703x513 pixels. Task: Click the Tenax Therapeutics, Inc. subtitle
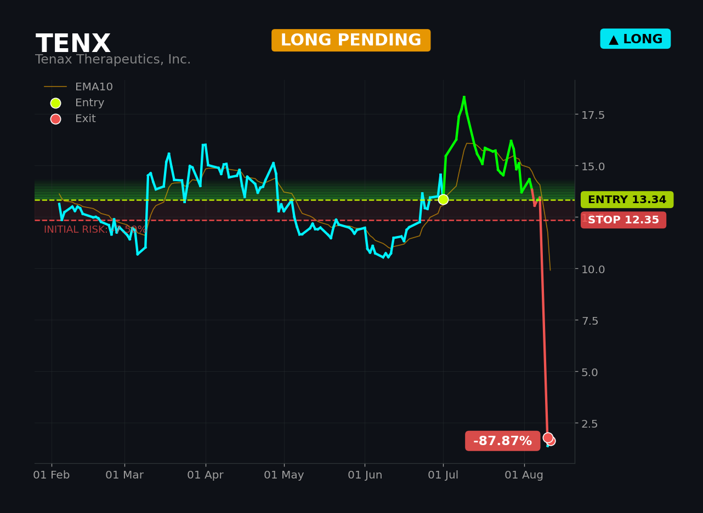tap(113, 60)
